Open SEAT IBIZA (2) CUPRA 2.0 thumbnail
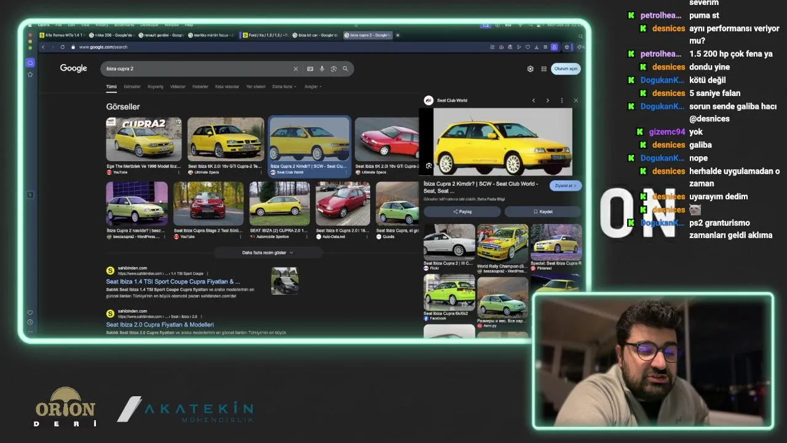 [280, 203]
